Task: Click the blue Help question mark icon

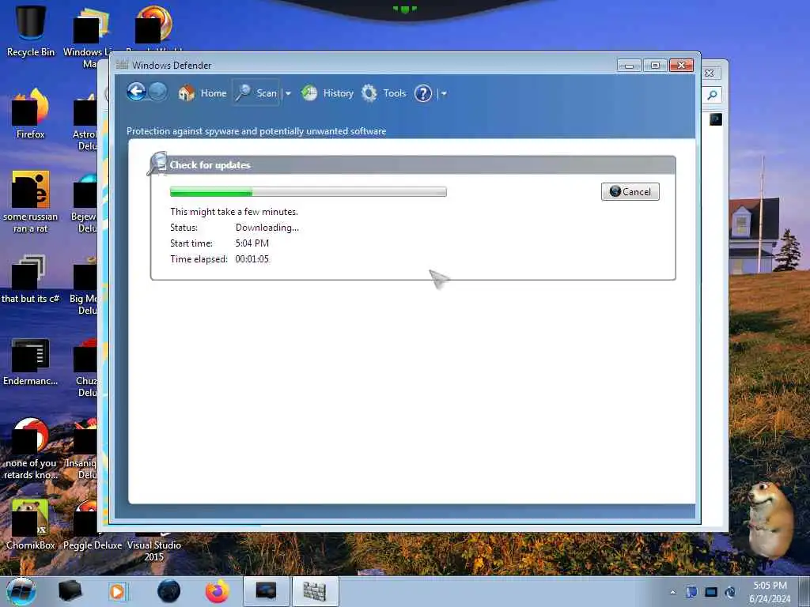Action: tap(423, 93)
